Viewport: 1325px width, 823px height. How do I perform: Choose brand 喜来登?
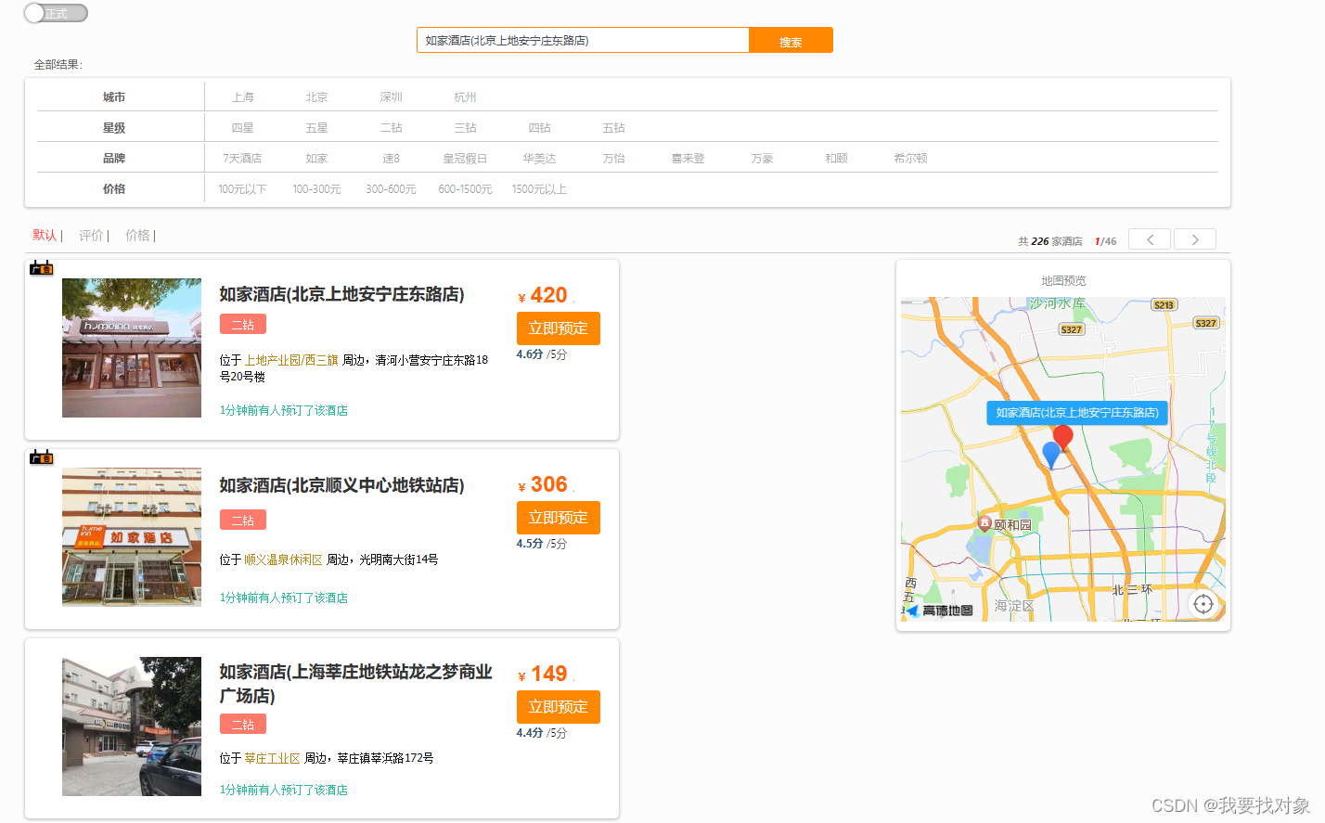pos(688,159)
